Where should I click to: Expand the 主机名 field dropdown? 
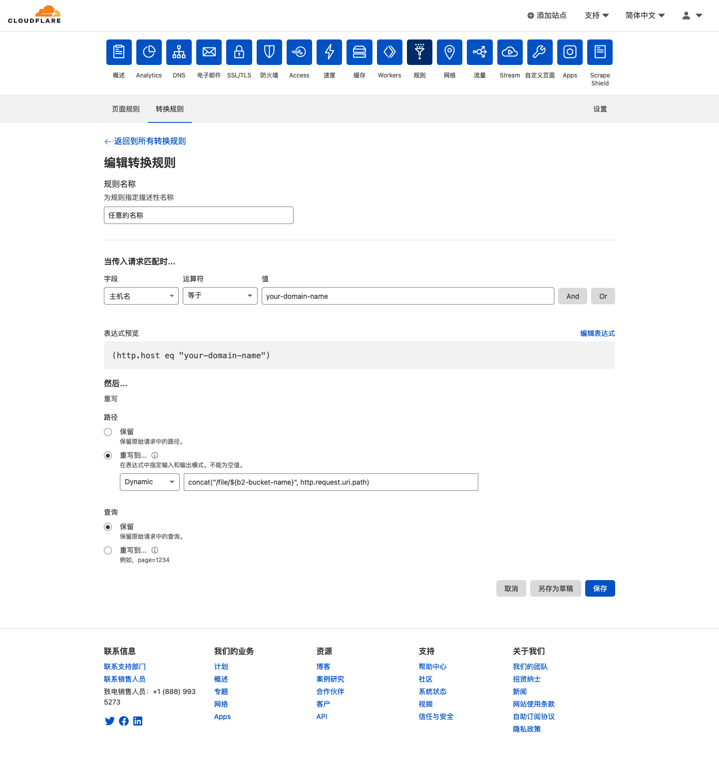point(141,296)
